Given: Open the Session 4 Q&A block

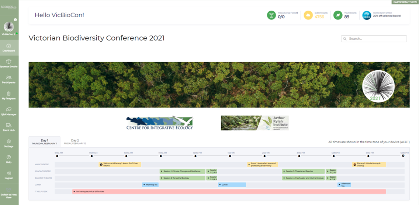Looking at the screenshot, I should pos(331,178).
